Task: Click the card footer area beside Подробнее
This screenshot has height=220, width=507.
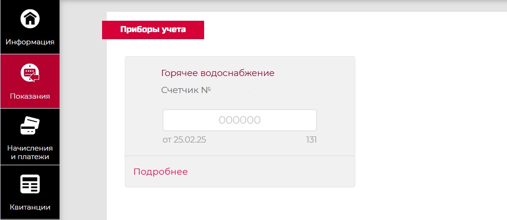Action: click(271, 171)
